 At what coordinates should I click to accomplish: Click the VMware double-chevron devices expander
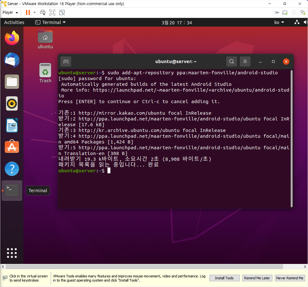277,12
